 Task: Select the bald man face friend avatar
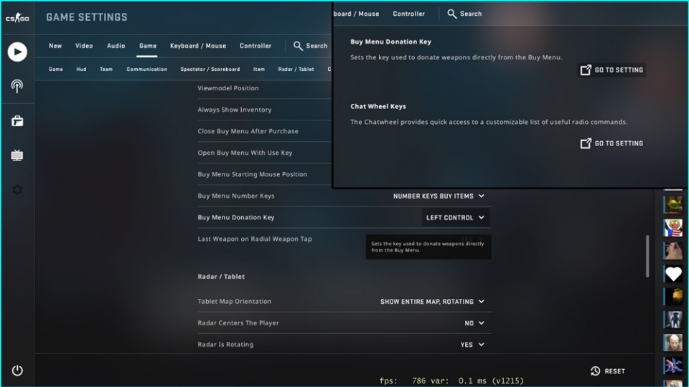click(x=673, y=343)
